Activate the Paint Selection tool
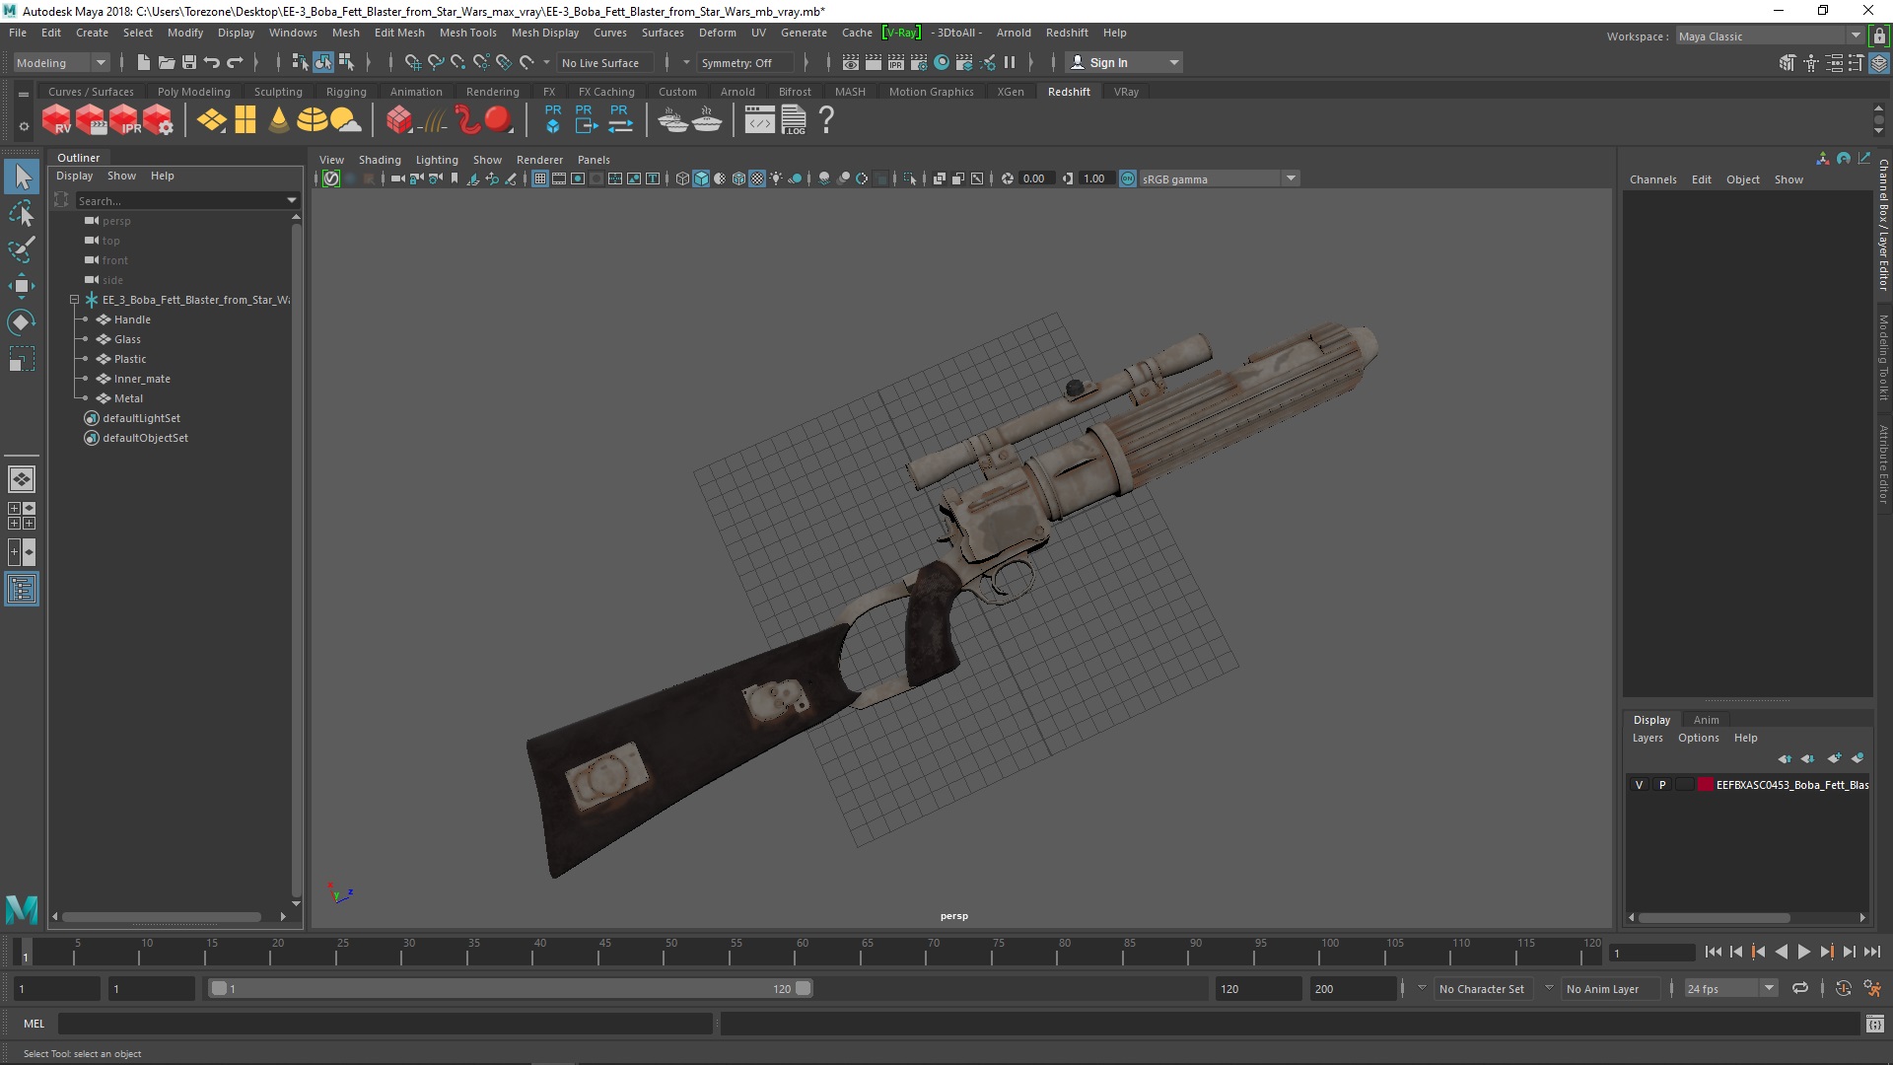This screenshot has height=1065, width=1893. [22, 248]
